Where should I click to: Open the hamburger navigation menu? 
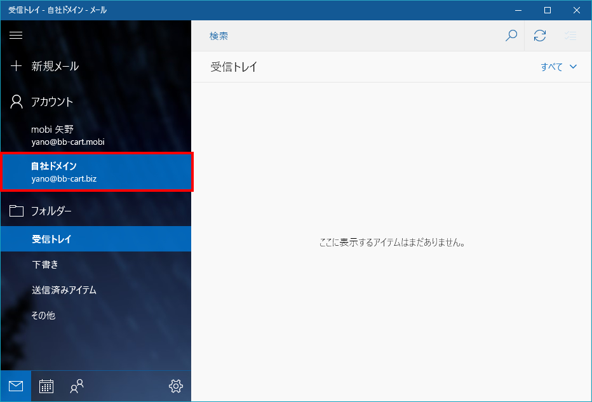[16, 35]
